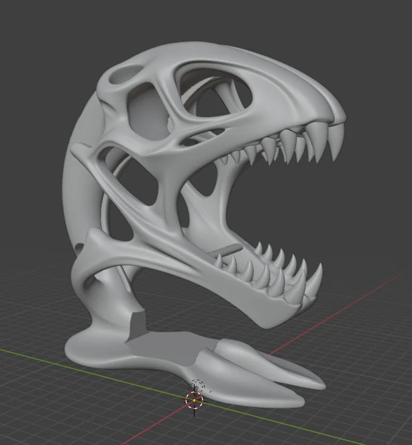Click the small hole on the back ring

[79, 248]
